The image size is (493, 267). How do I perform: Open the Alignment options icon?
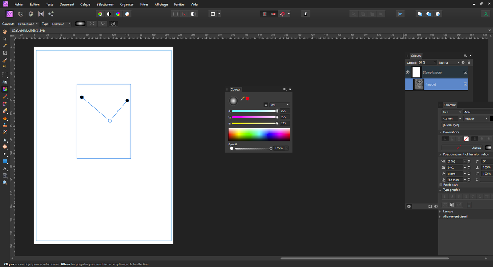pos(400,14)
